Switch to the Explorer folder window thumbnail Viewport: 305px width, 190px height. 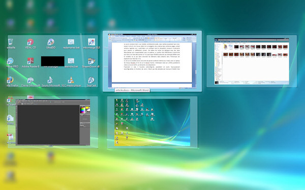tap(252, 61)
